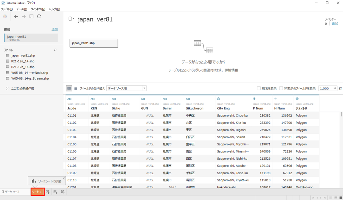Click the row count field showing 1,000
The width and height of the screenshot is (343, 200).
[326, 88]
